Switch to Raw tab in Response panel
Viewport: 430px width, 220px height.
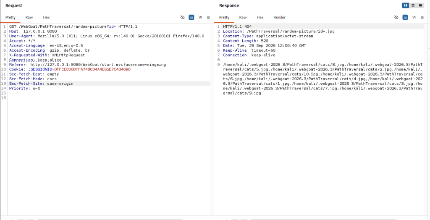243,17
